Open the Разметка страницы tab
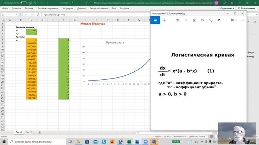 tap(48, 8)
